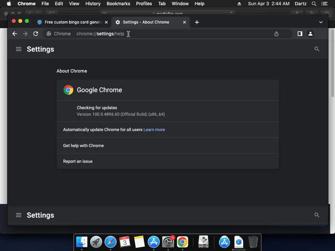Click the Chrome forward arrow
This screenshot has height=251, width=335.
coord(25,34)
